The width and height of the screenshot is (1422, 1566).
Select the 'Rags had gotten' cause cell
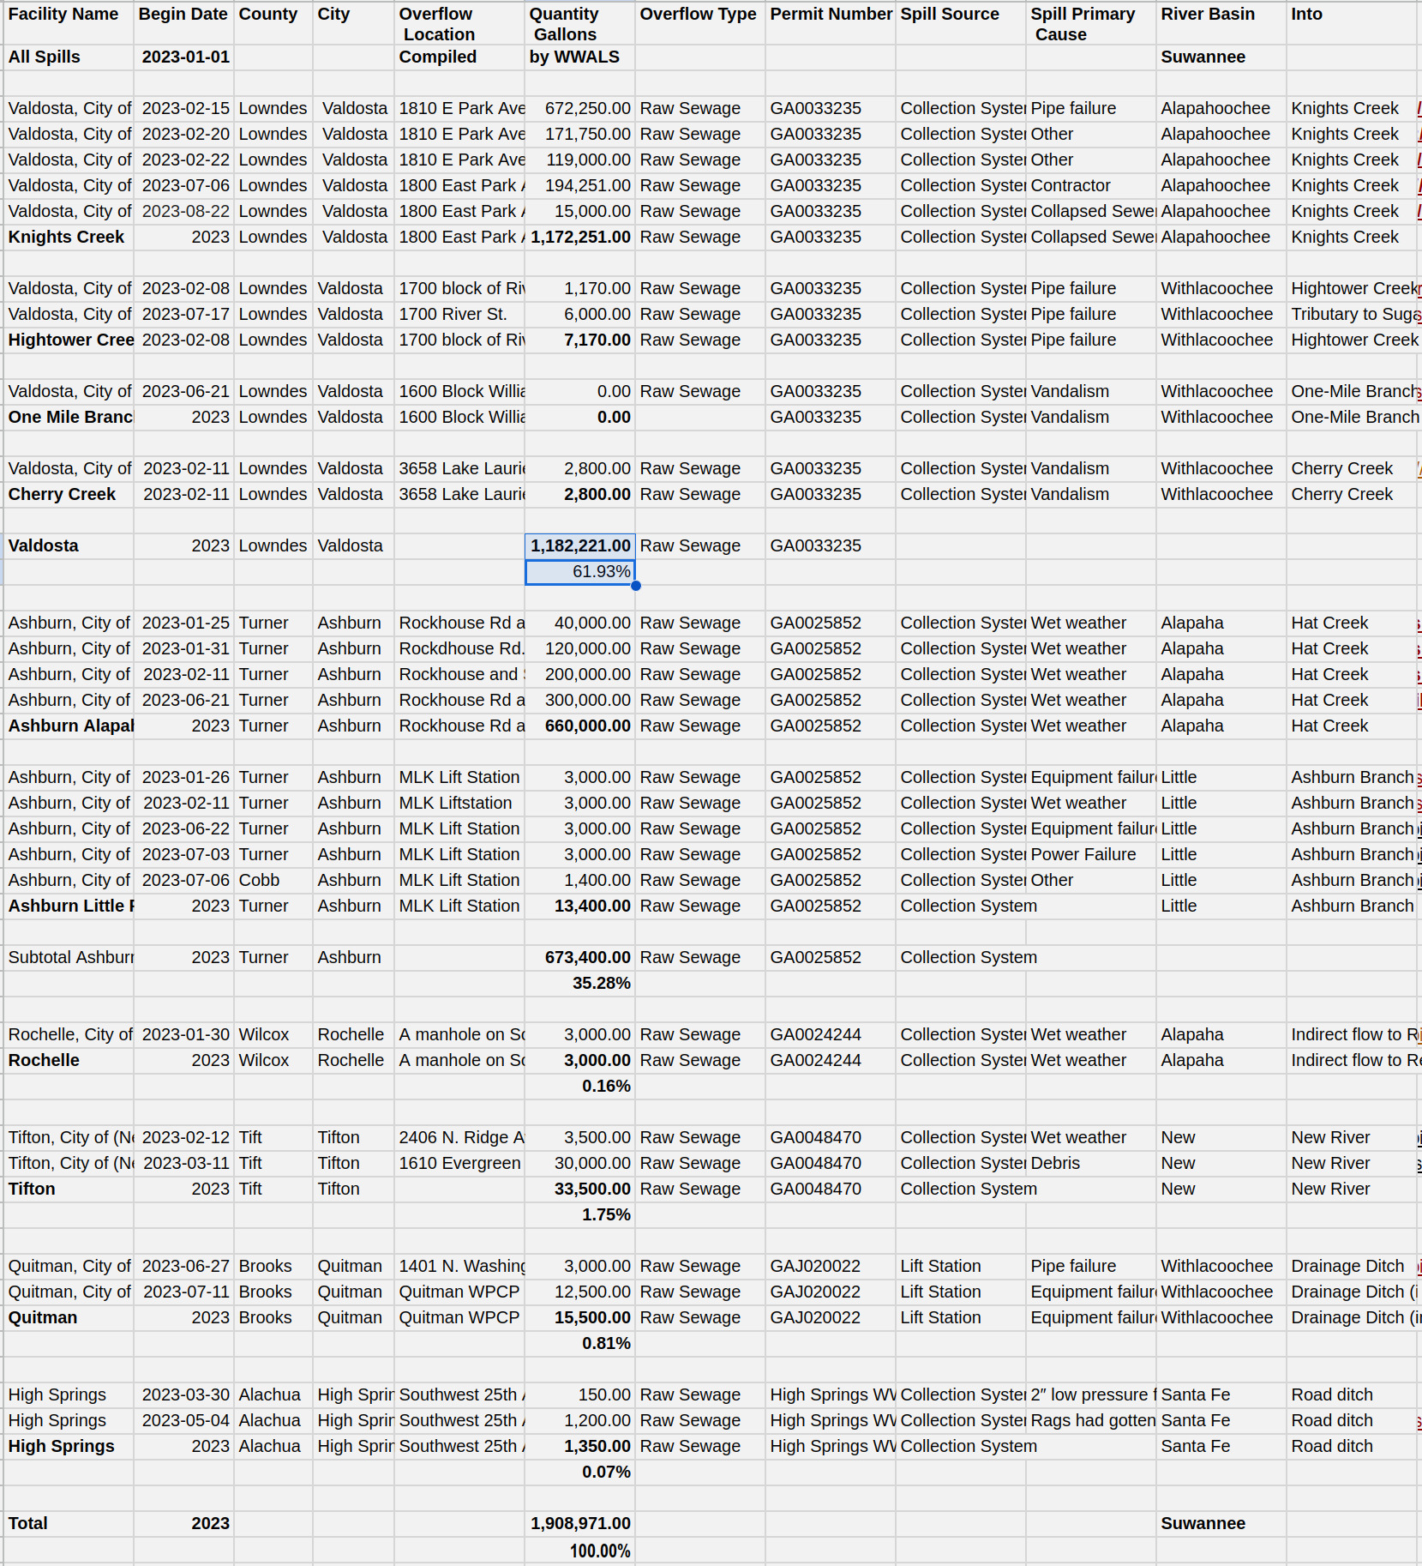click(x=1091, y=1421)
